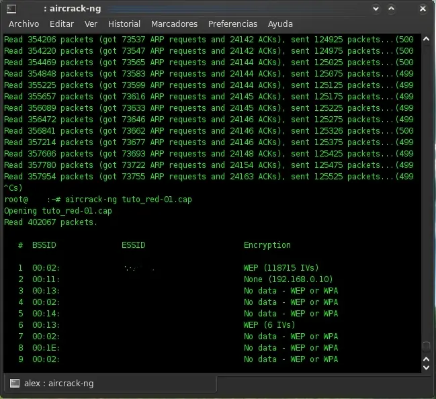Click 'No data - WEP or WPA' in row 3
Screen dimensions: 436x399
[x=291, y=291]
